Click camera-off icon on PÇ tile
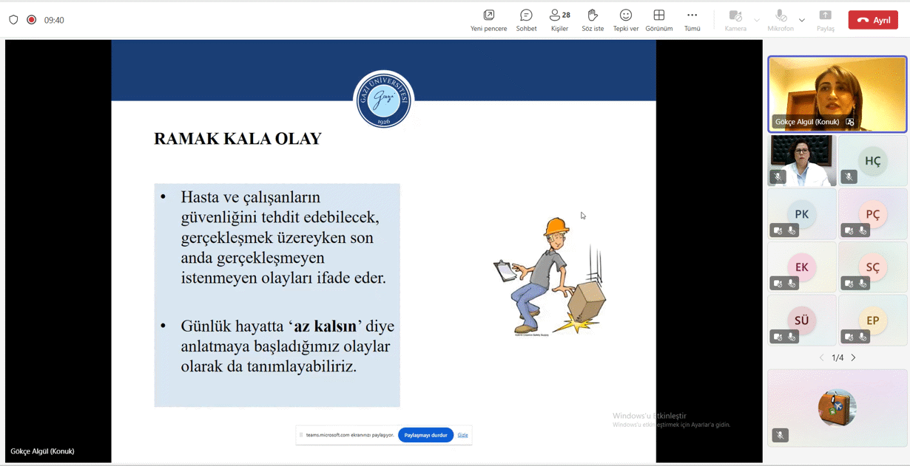The height and width of the screenshot is (466, 910). point(849,230)
